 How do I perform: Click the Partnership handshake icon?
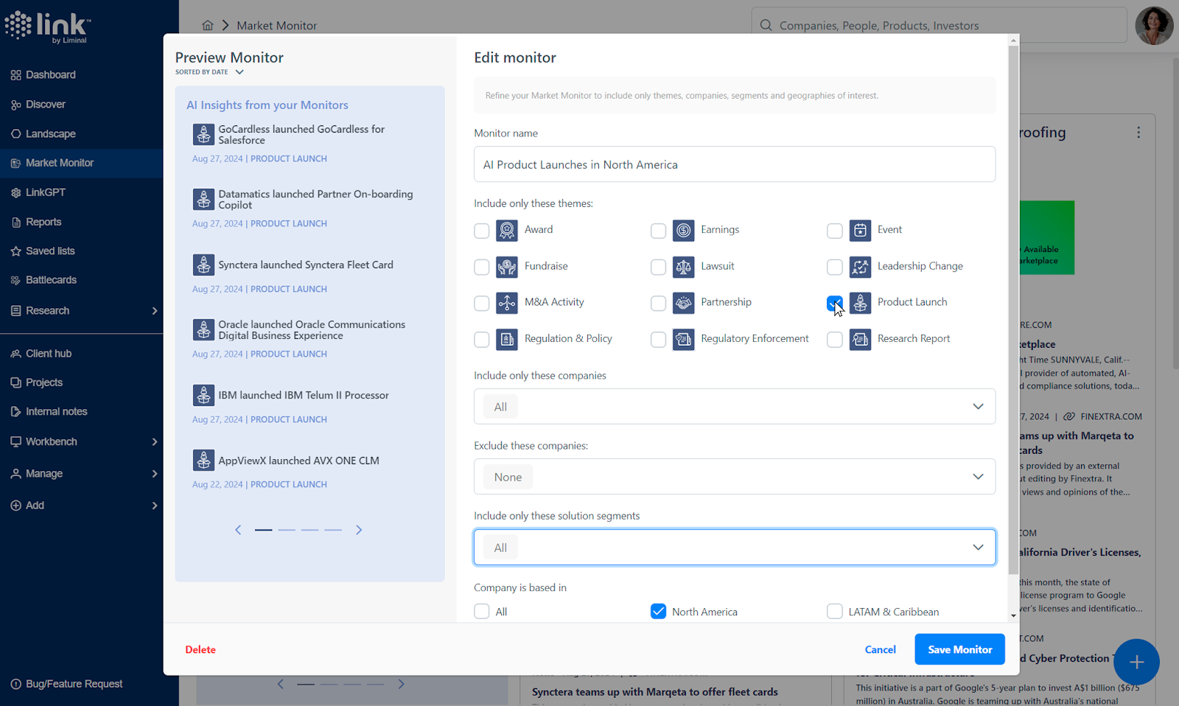click(684, 303)
